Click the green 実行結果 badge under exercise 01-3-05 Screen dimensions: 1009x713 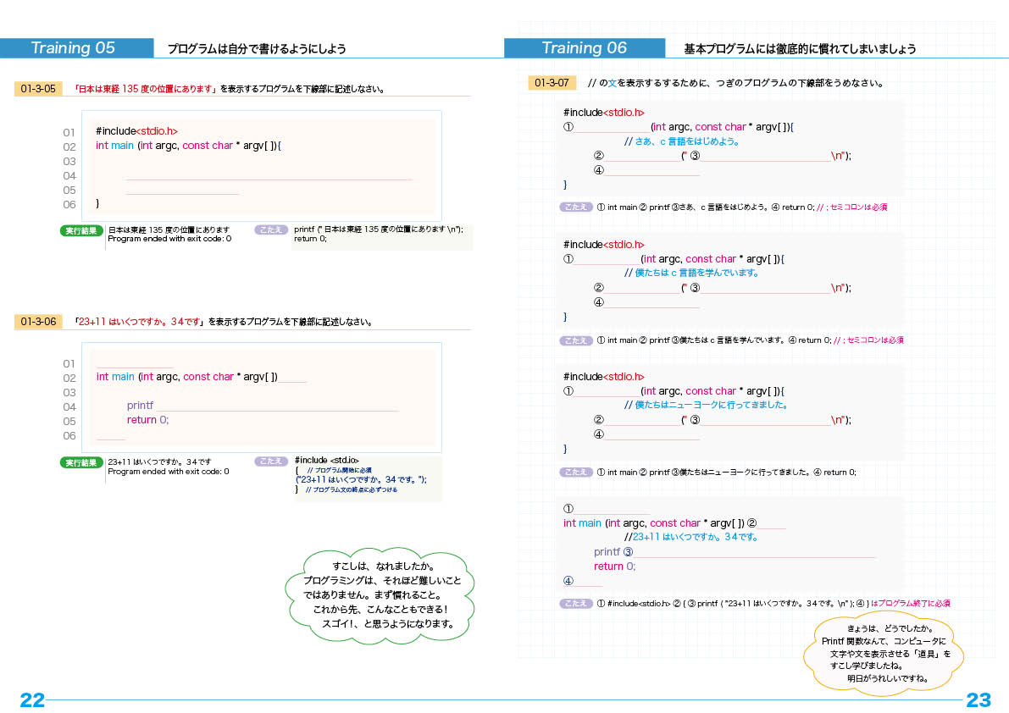click(81, 230)
